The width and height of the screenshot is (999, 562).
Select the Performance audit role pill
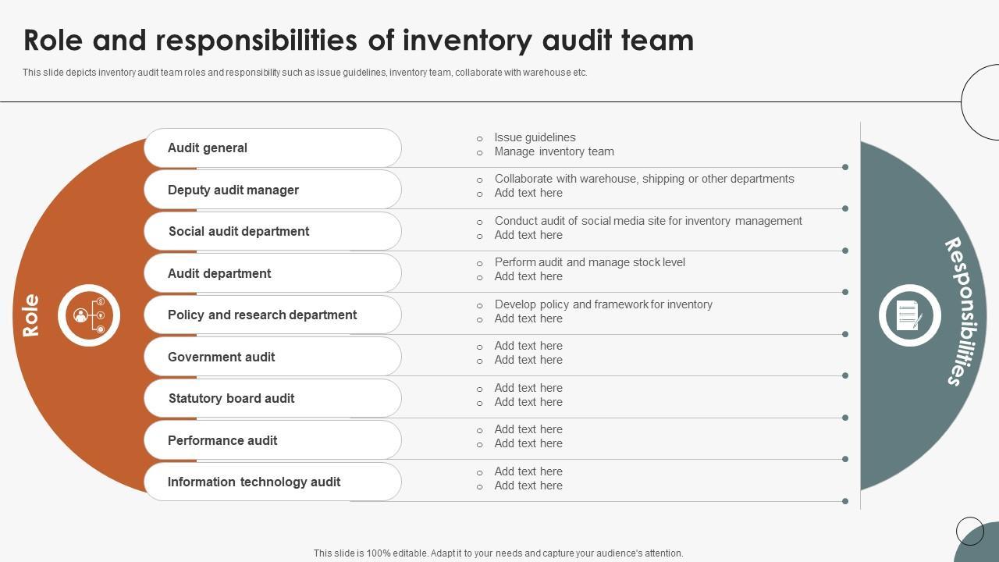(272, 440)
